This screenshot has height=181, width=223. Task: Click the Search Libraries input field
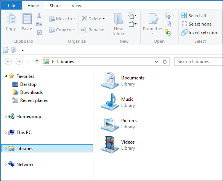pyautogui.click(x=199, y=61)
